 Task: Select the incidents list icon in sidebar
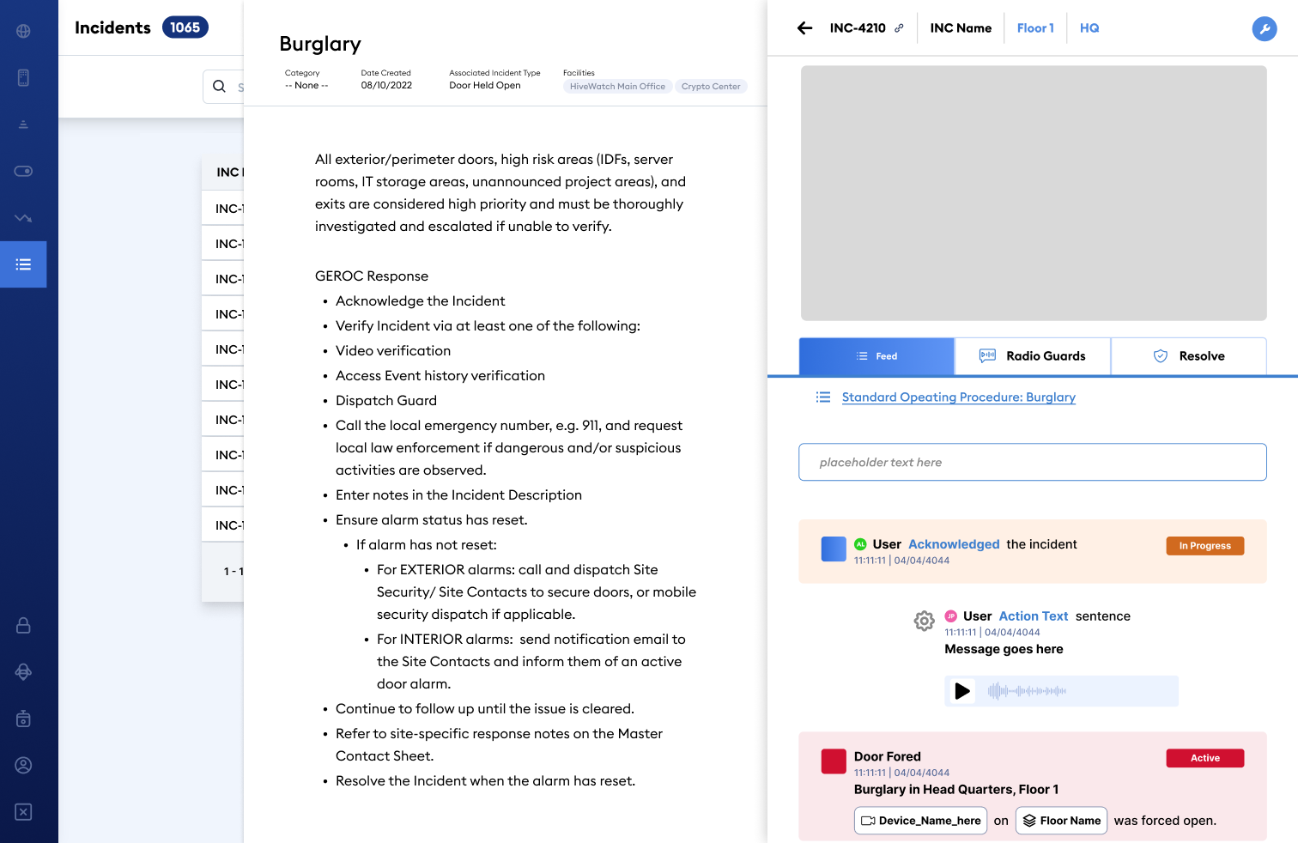(23, 264)
